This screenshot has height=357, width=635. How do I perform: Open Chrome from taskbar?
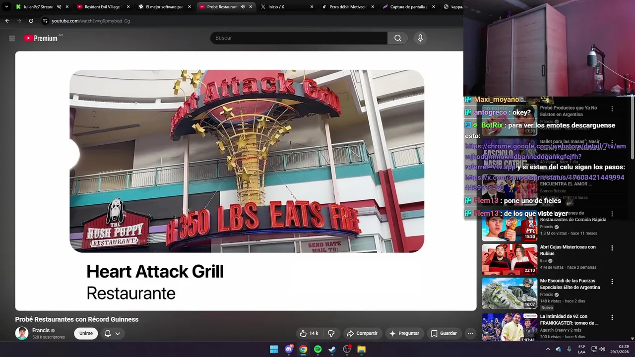(303, 349)
